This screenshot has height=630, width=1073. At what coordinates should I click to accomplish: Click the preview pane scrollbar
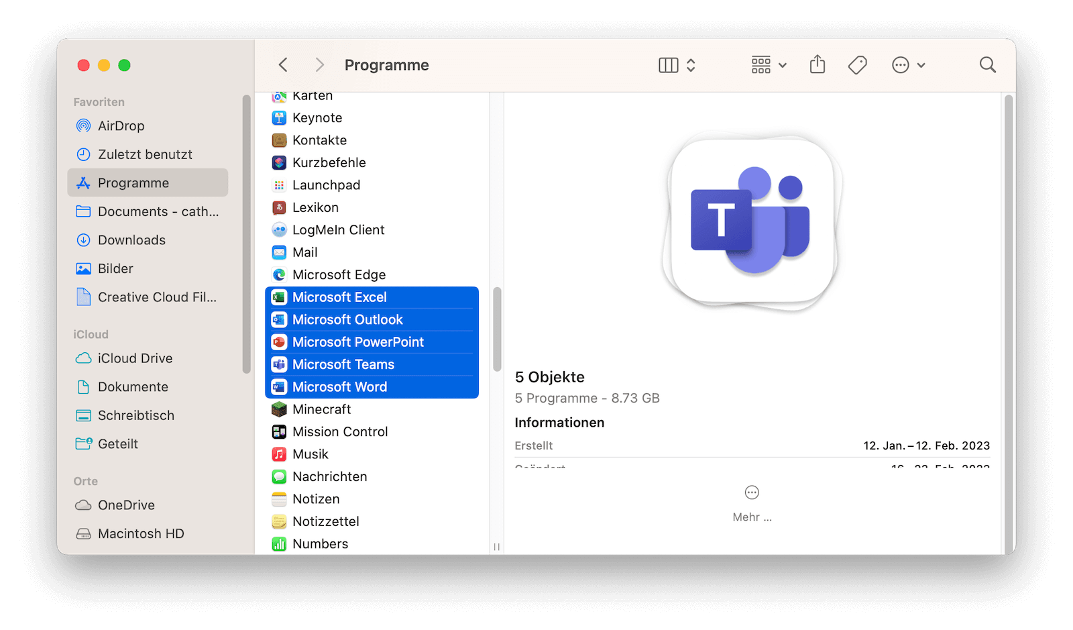(1008, 323)
